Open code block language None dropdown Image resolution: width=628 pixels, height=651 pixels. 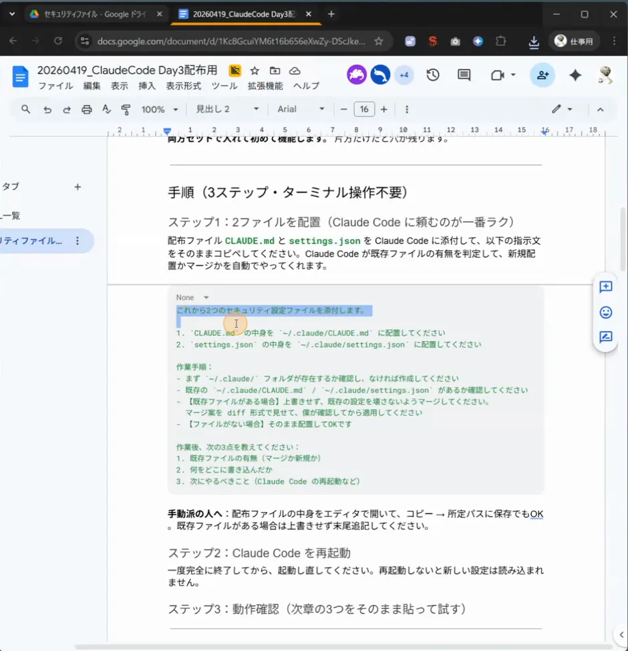[192, 297]
